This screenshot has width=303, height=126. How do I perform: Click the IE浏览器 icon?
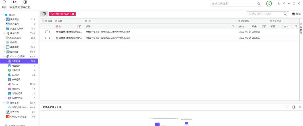(x=8, y=52)
